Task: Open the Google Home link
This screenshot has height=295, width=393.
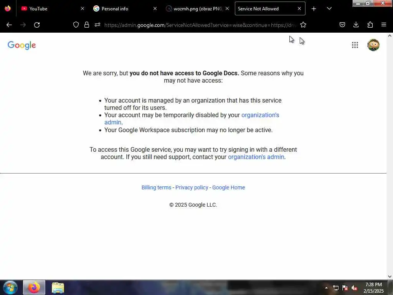Action: coord(229,187)
